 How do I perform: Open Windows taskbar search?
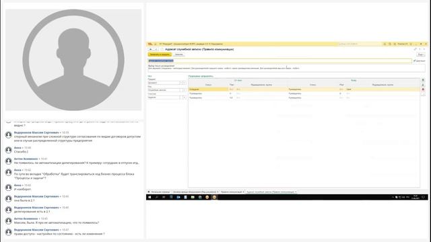point(157,197)
